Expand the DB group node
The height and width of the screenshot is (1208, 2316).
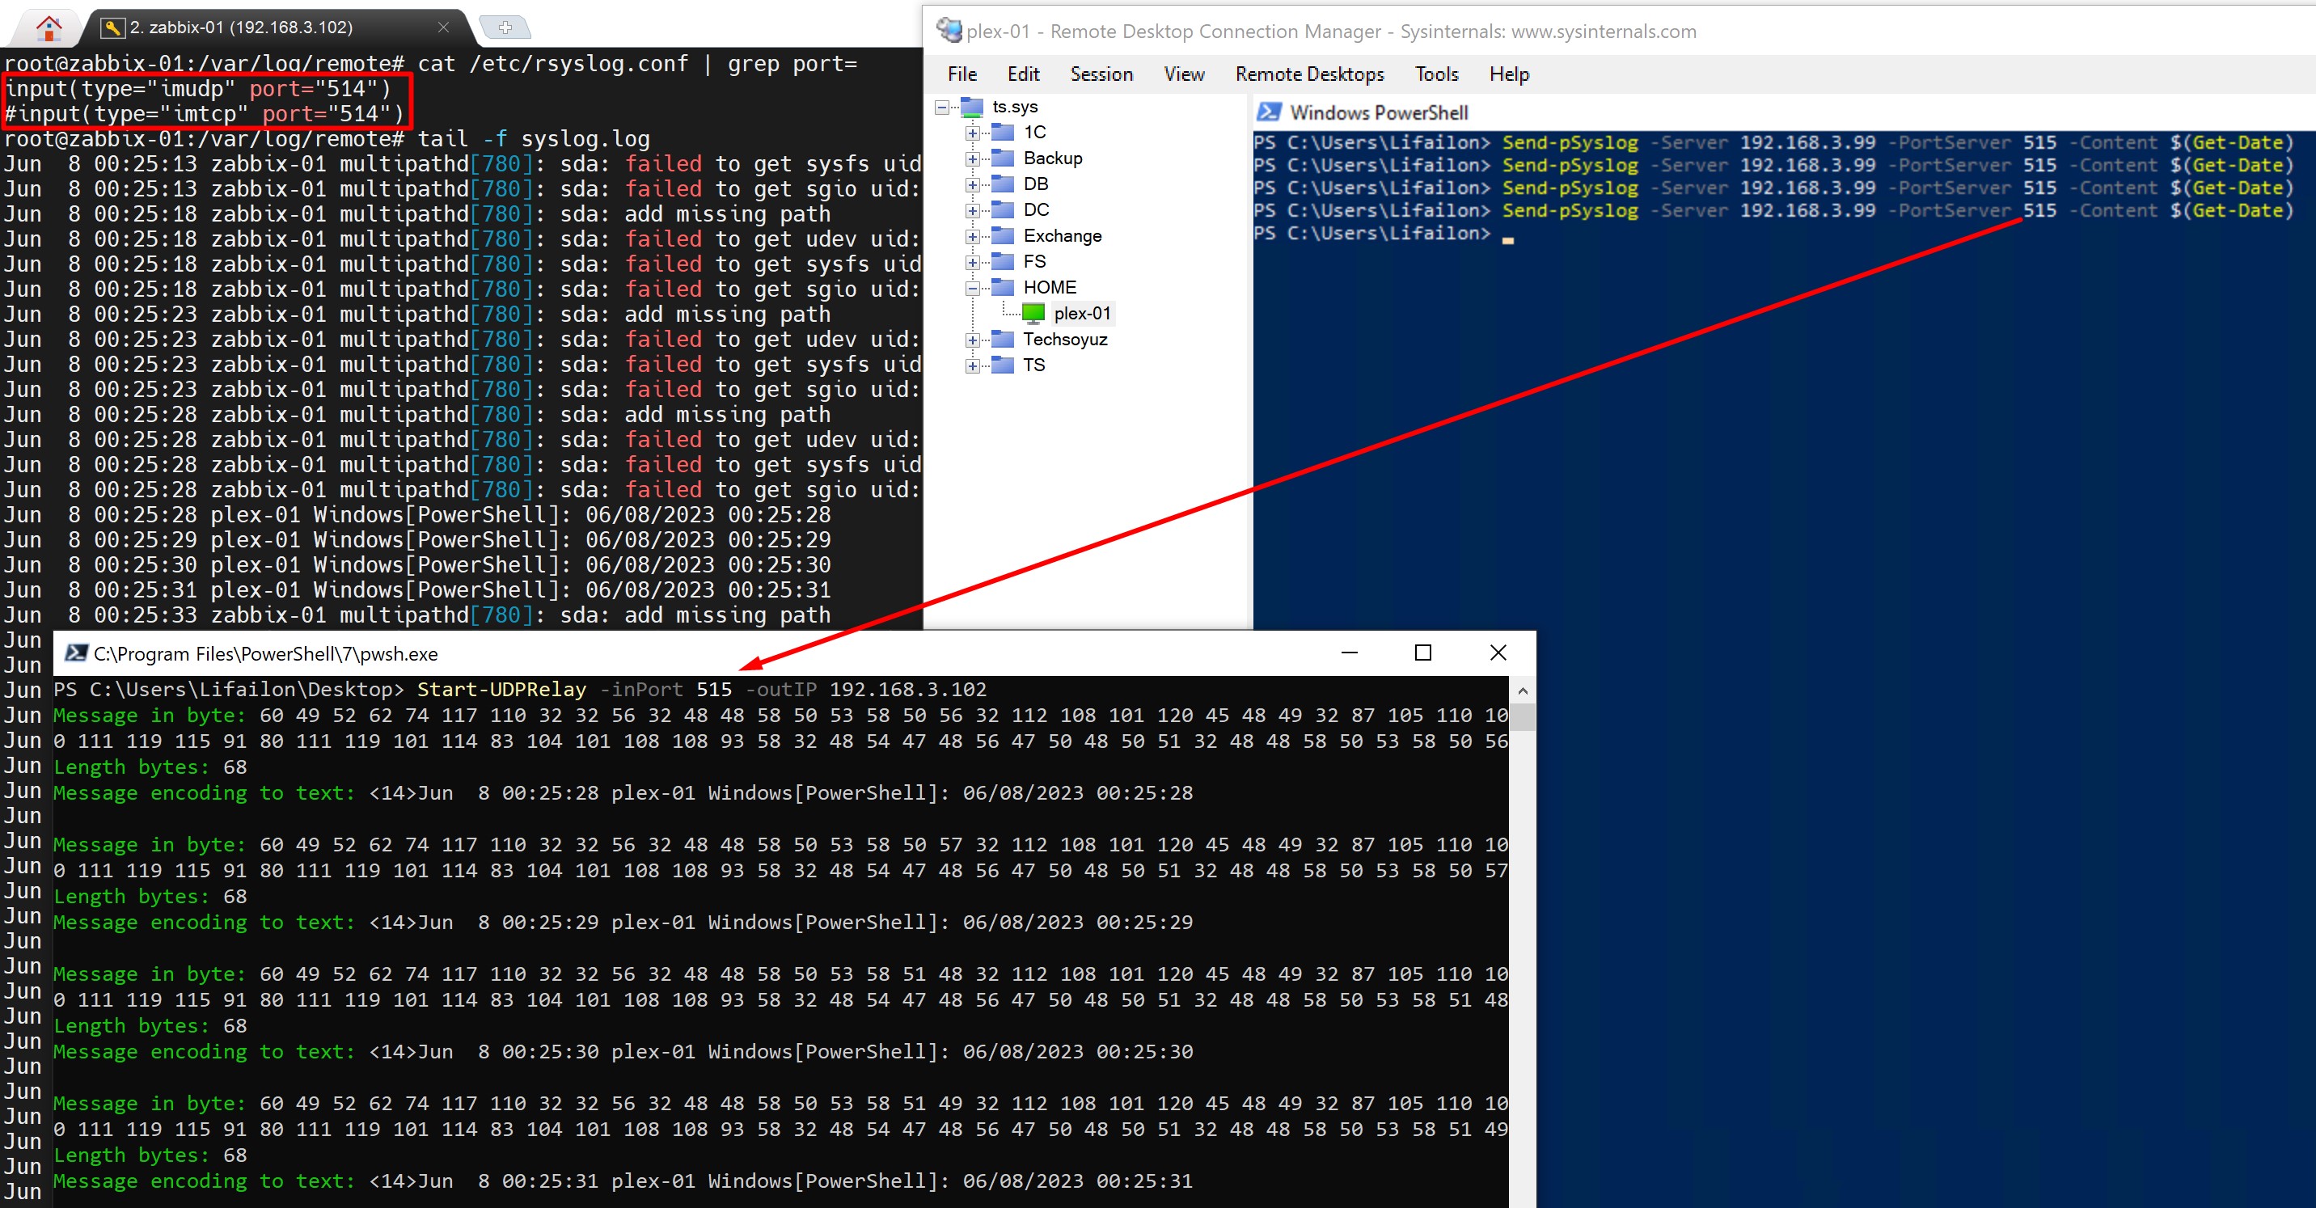click(x=972, y=185)
